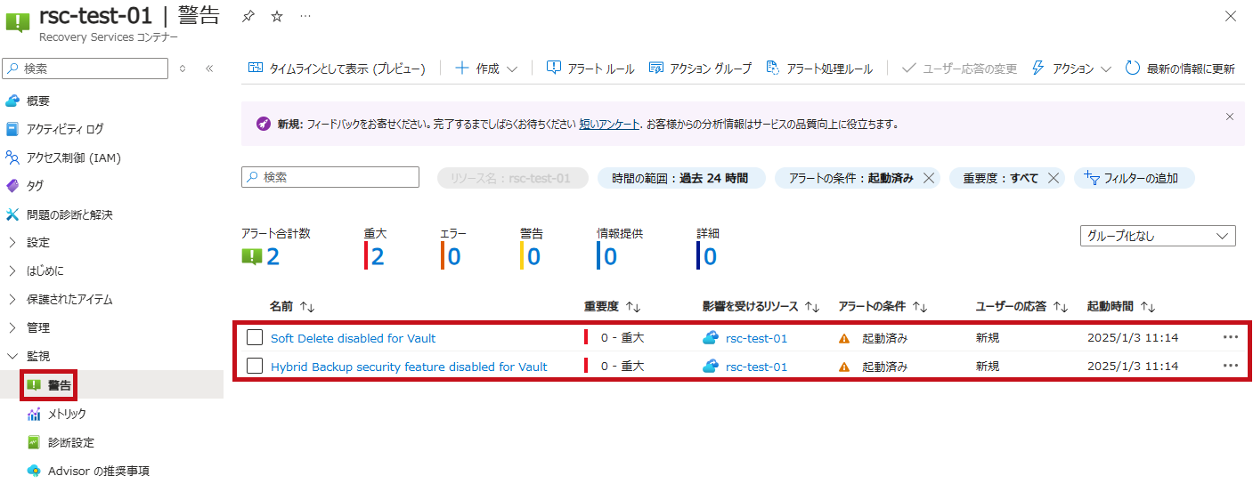Click 最新の情報に更新 refresh button
Screen dimensions: 1253x484
click(x=1180, y=69)
